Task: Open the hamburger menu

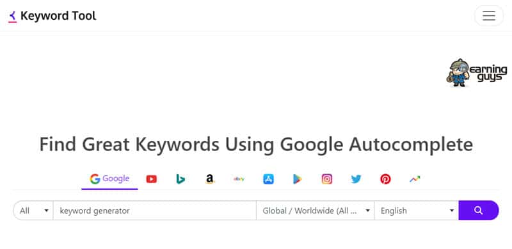Action: click(x=489, y=15)
